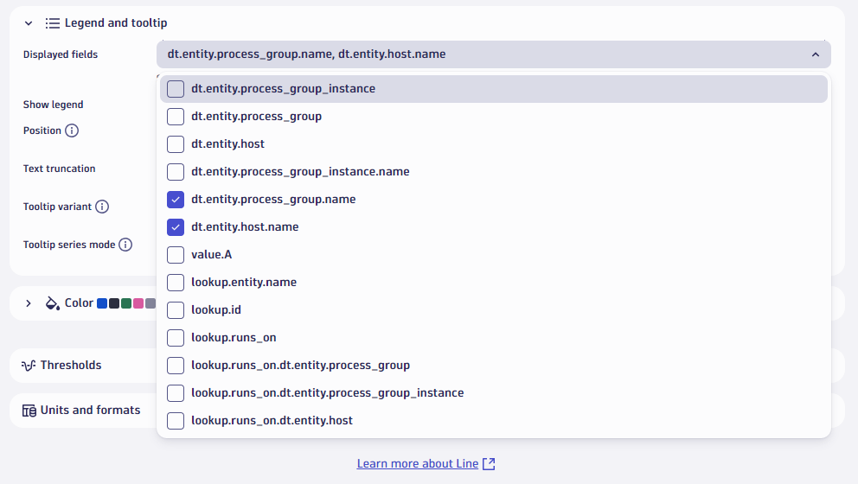The height and width of the screenshot is (484, 858).
Task: Click the Color paint bucket icon
Action: click(52, 303)
